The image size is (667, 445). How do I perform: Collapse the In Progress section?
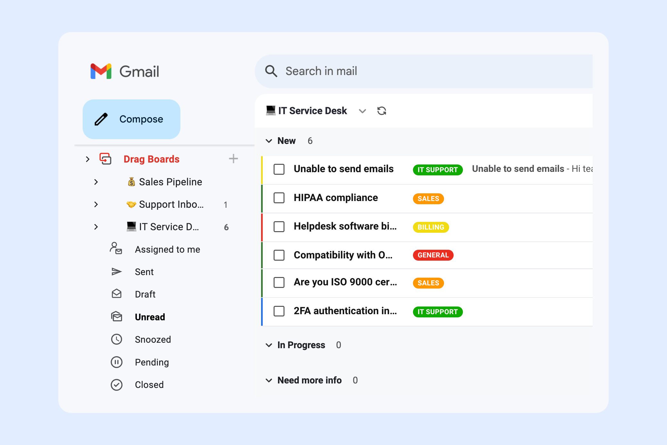click(269, 345)
